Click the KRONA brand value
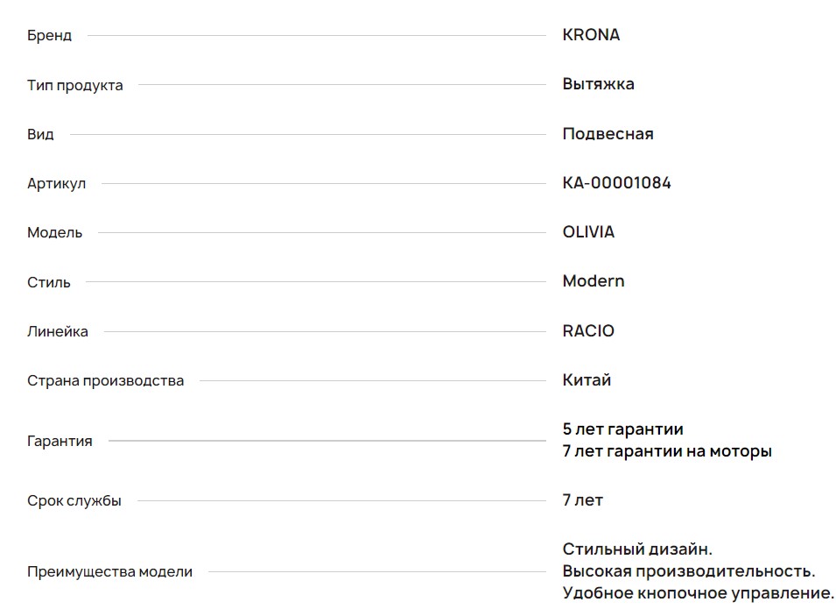Viewport: 836px width, 609px height. click(591, 35)
